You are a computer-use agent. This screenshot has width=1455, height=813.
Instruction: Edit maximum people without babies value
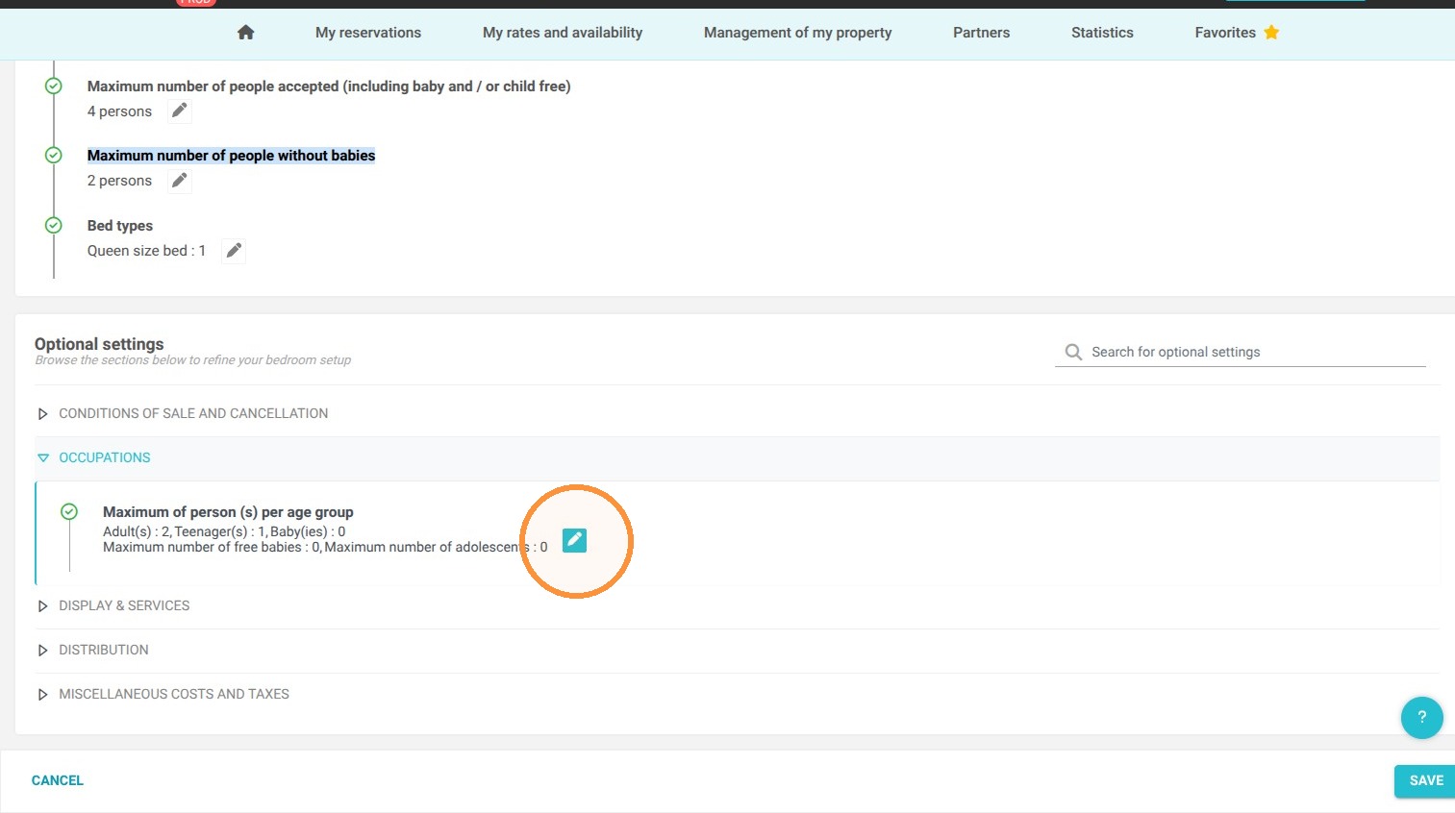point(179,181)
